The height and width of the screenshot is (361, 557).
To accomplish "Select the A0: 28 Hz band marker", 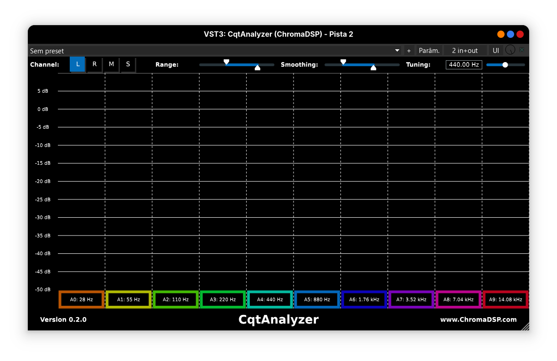I will [x=81, y=299].
